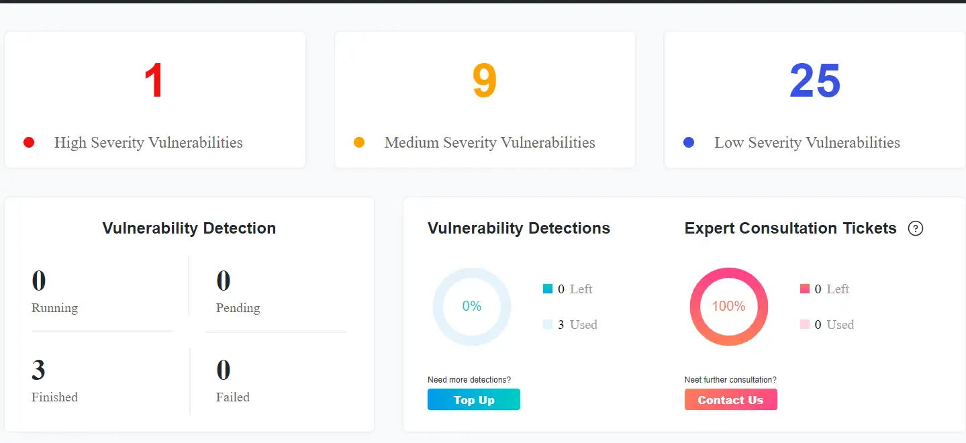
Task: Click the 0% detections donut chart
Action: [x=472, y=307]
